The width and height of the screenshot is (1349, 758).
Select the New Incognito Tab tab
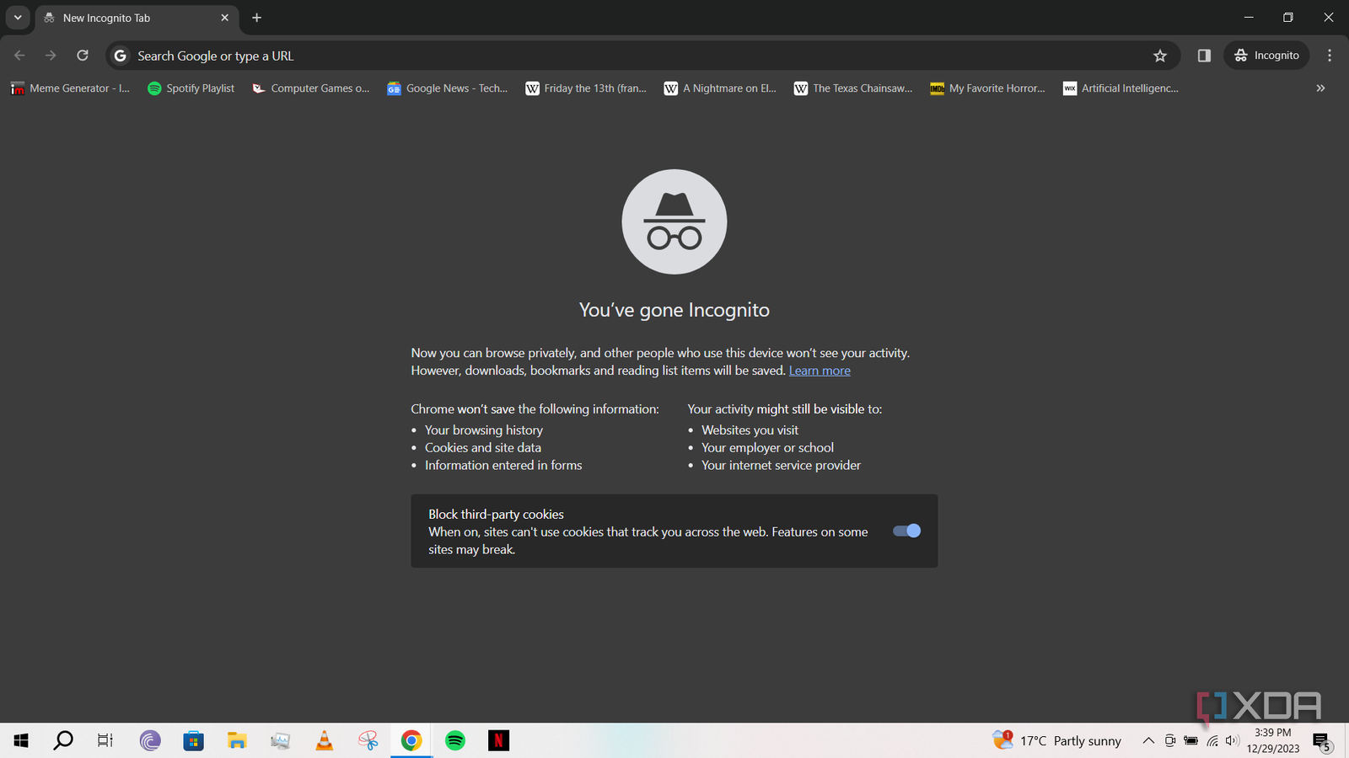pyautogui.click(x=137, y=18)
